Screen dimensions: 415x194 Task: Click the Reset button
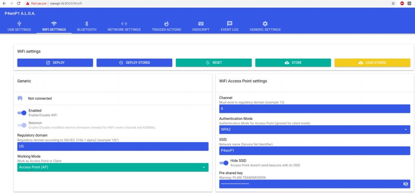pos(214,63)
